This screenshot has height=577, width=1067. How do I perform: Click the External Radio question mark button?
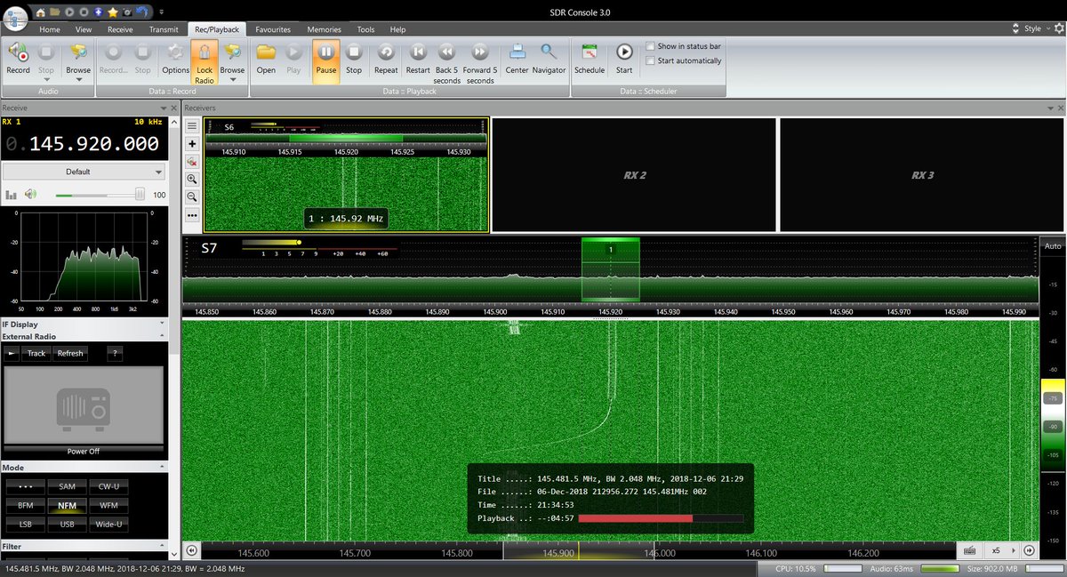click(115, 353)
